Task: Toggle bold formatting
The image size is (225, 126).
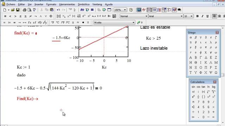Action: pyautogui.click(x=197, y=16)
